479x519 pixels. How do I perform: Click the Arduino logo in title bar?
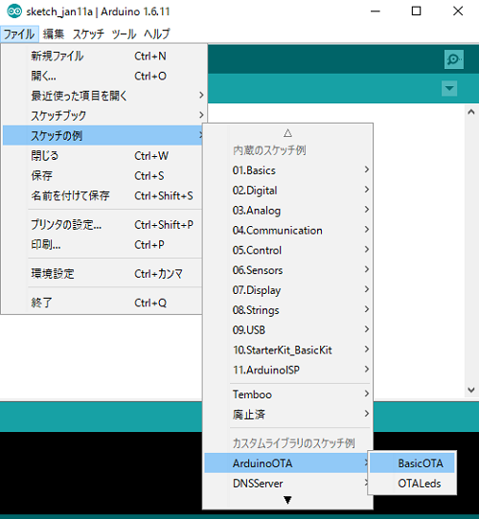point(14,11)
